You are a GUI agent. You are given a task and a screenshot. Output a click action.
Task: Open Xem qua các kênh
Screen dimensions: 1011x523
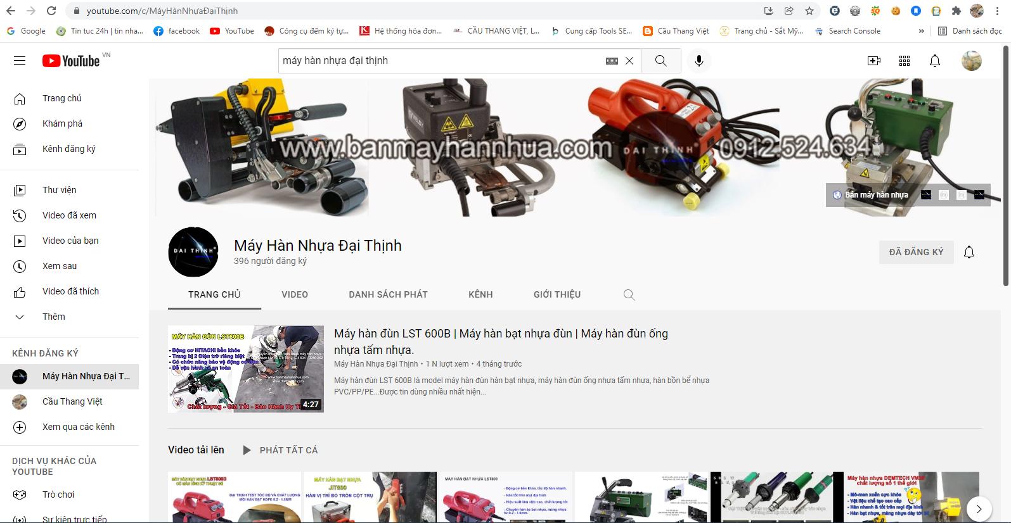click(70, 427)
